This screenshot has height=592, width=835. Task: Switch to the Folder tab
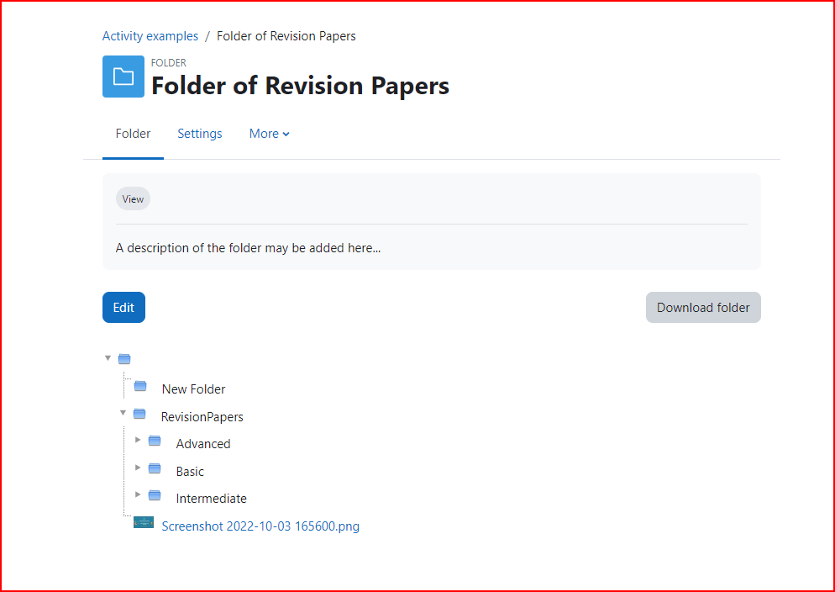133,134
